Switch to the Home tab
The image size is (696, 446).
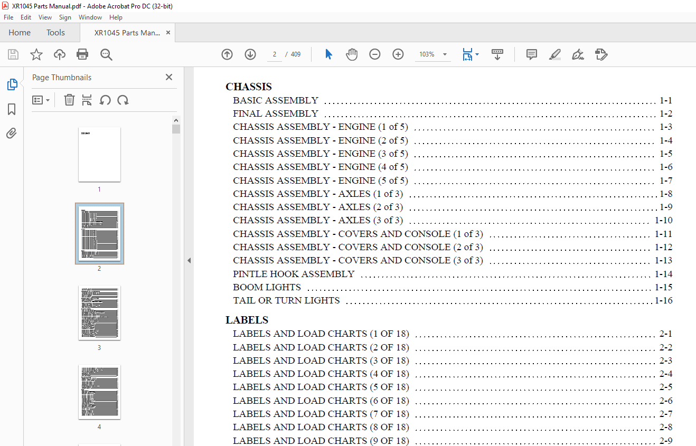pyautogui.click(x=20, y=33)
